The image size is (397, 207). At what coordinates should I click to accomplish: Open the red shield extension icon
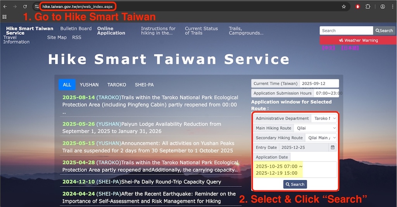point(357,7)
